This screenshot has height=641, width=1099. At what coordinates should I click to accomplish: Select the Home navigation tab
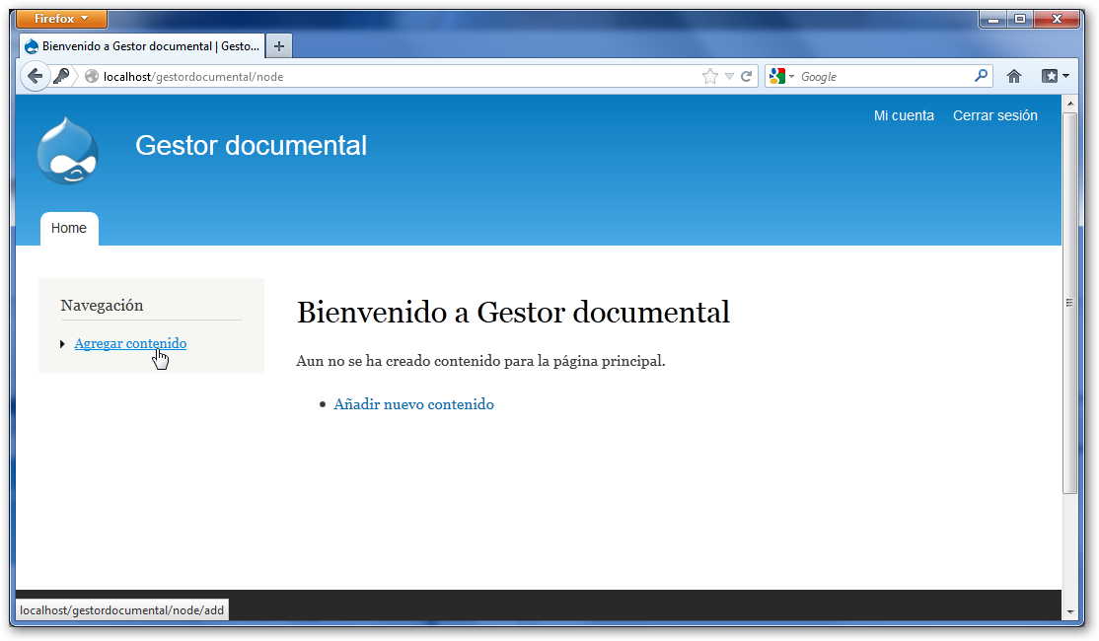click(69, 228)
